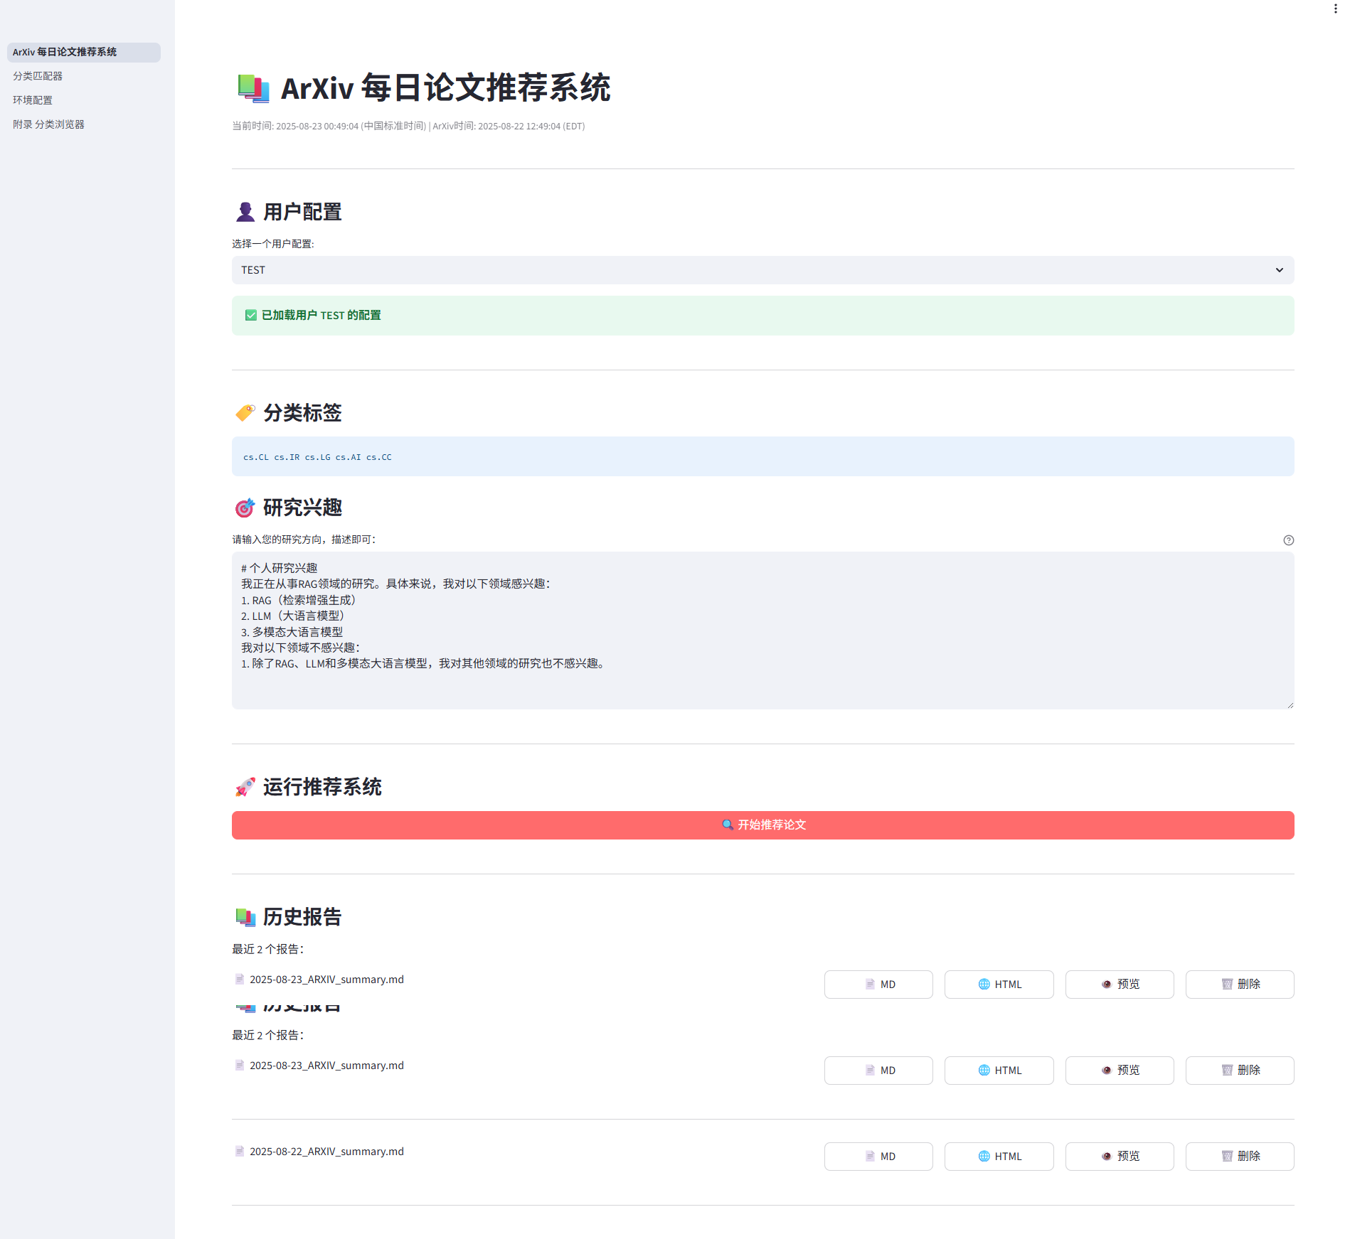Click the cs.CC category tag
1350x1239 pixels.
tap(378, 457)
